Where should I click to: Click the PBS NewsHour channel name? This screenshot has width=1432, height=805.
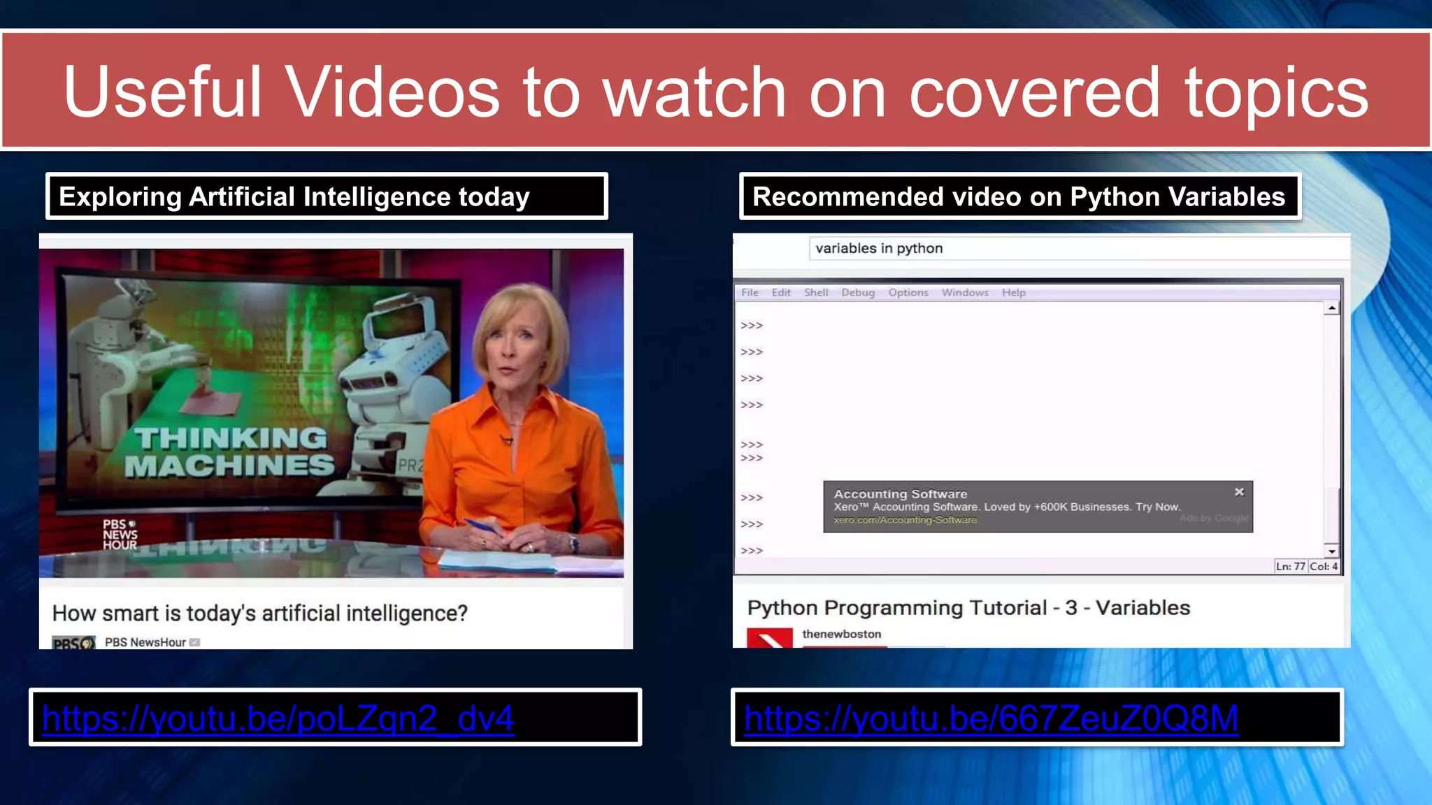point(145,642)
